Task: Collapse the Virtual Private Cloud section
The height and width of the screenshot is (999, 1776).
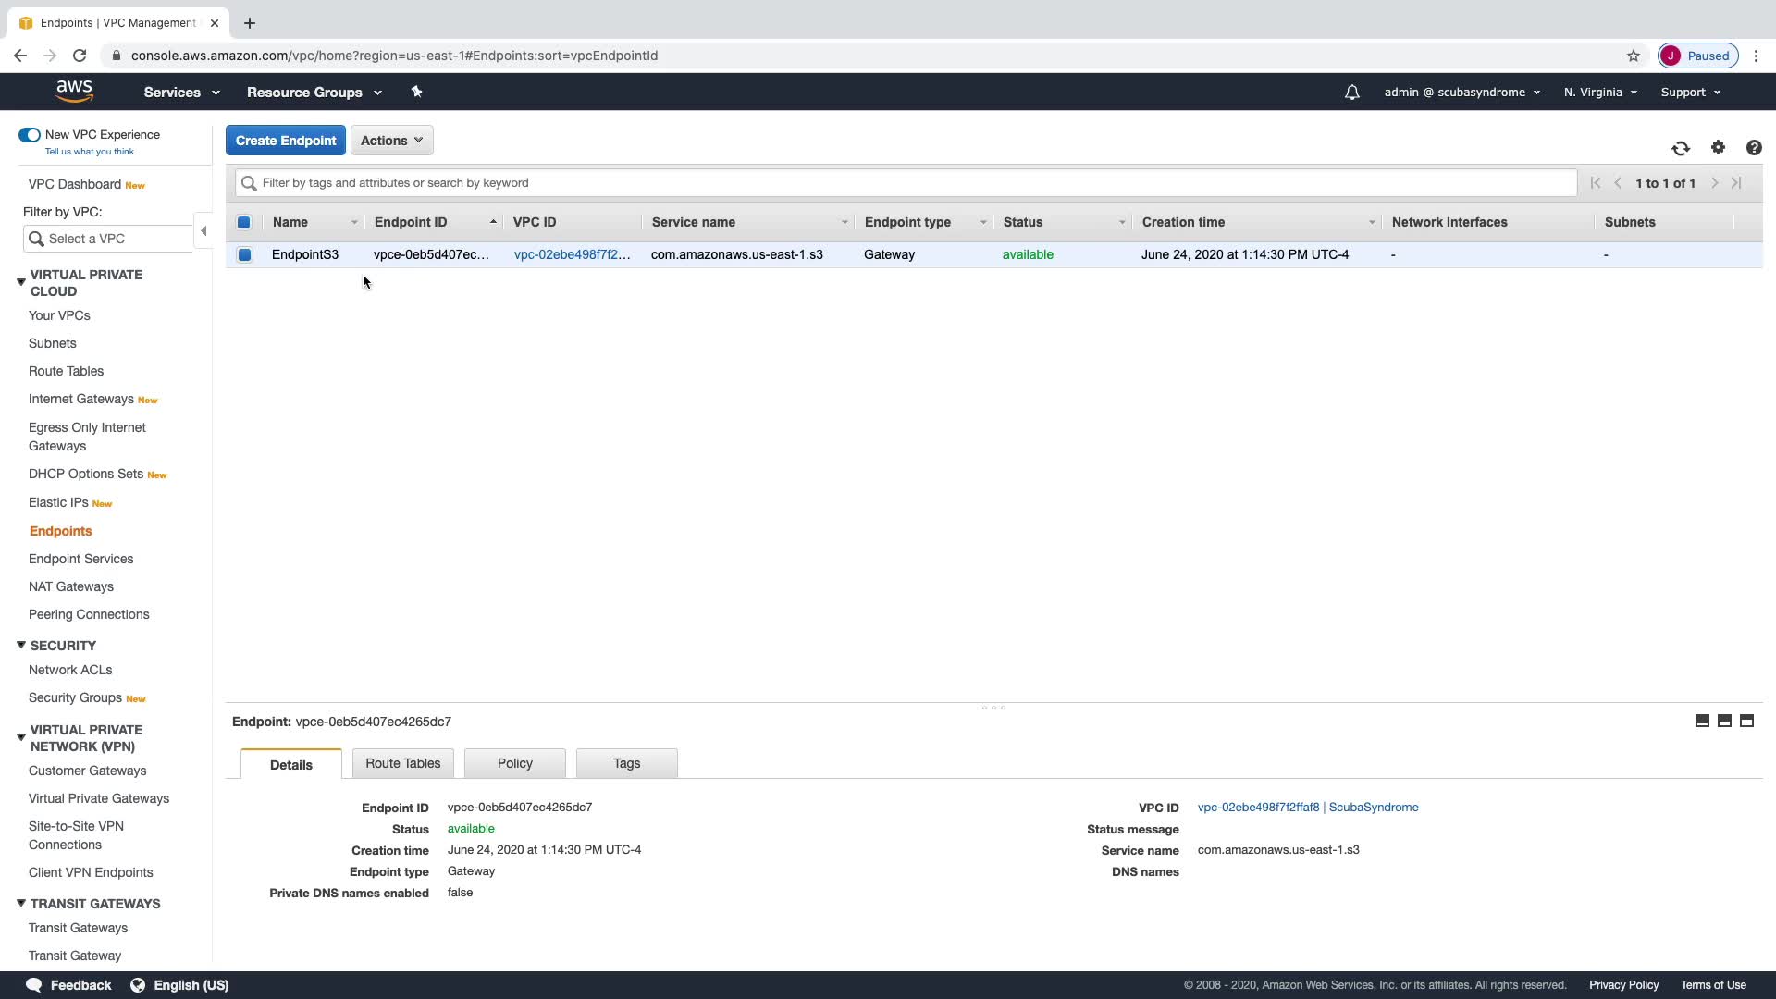Action: tap(20, 282)
